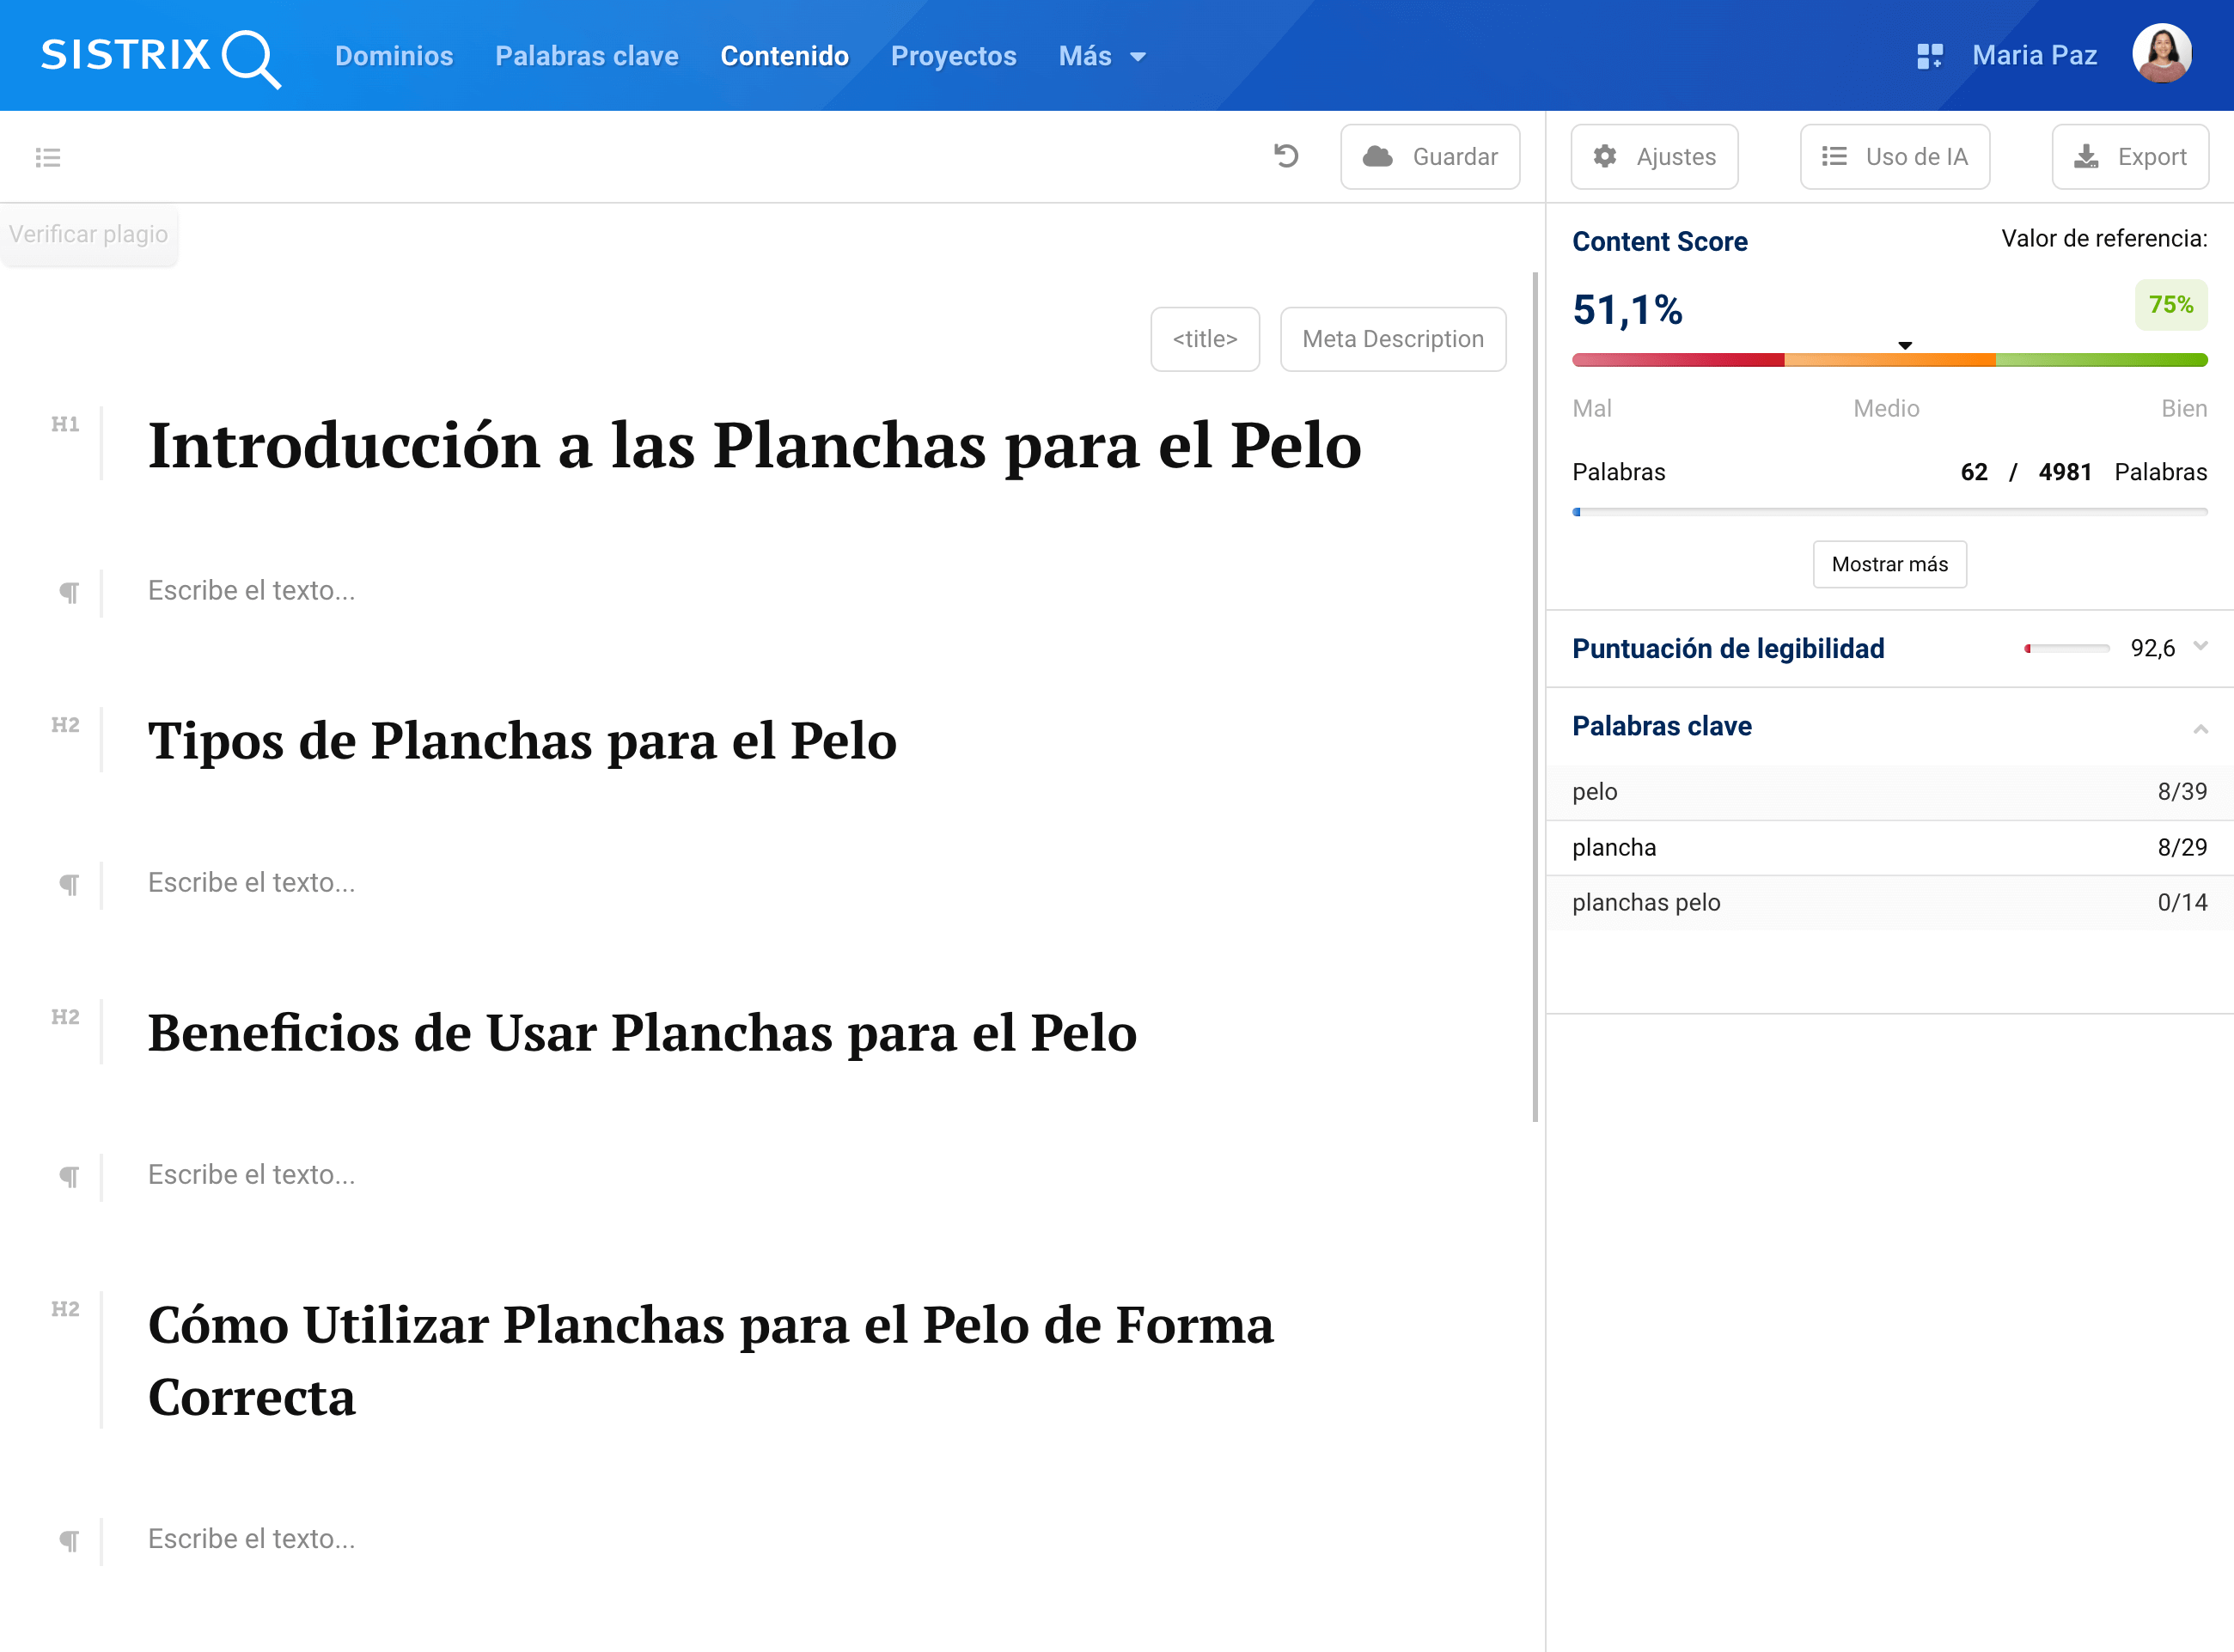Click the first Escribe el texto field
This screenshot has width=2234, height=1652.
tap(251, 590)
